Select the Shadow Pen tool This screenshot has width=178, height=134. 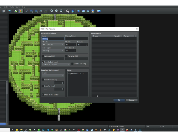46,11
